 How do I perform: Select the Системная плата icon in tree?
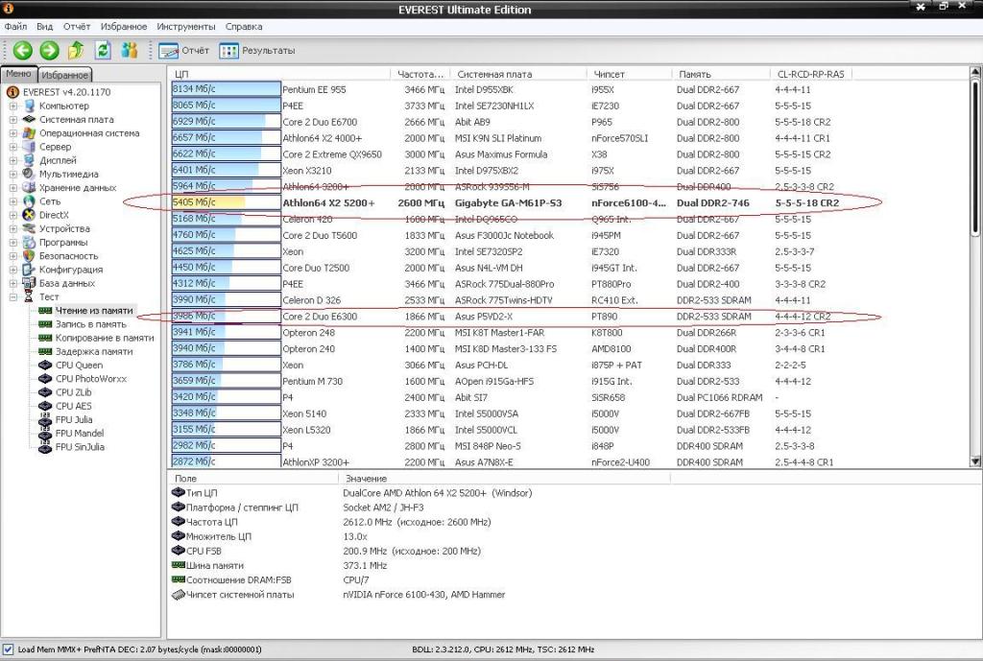[x=29, y=119]
